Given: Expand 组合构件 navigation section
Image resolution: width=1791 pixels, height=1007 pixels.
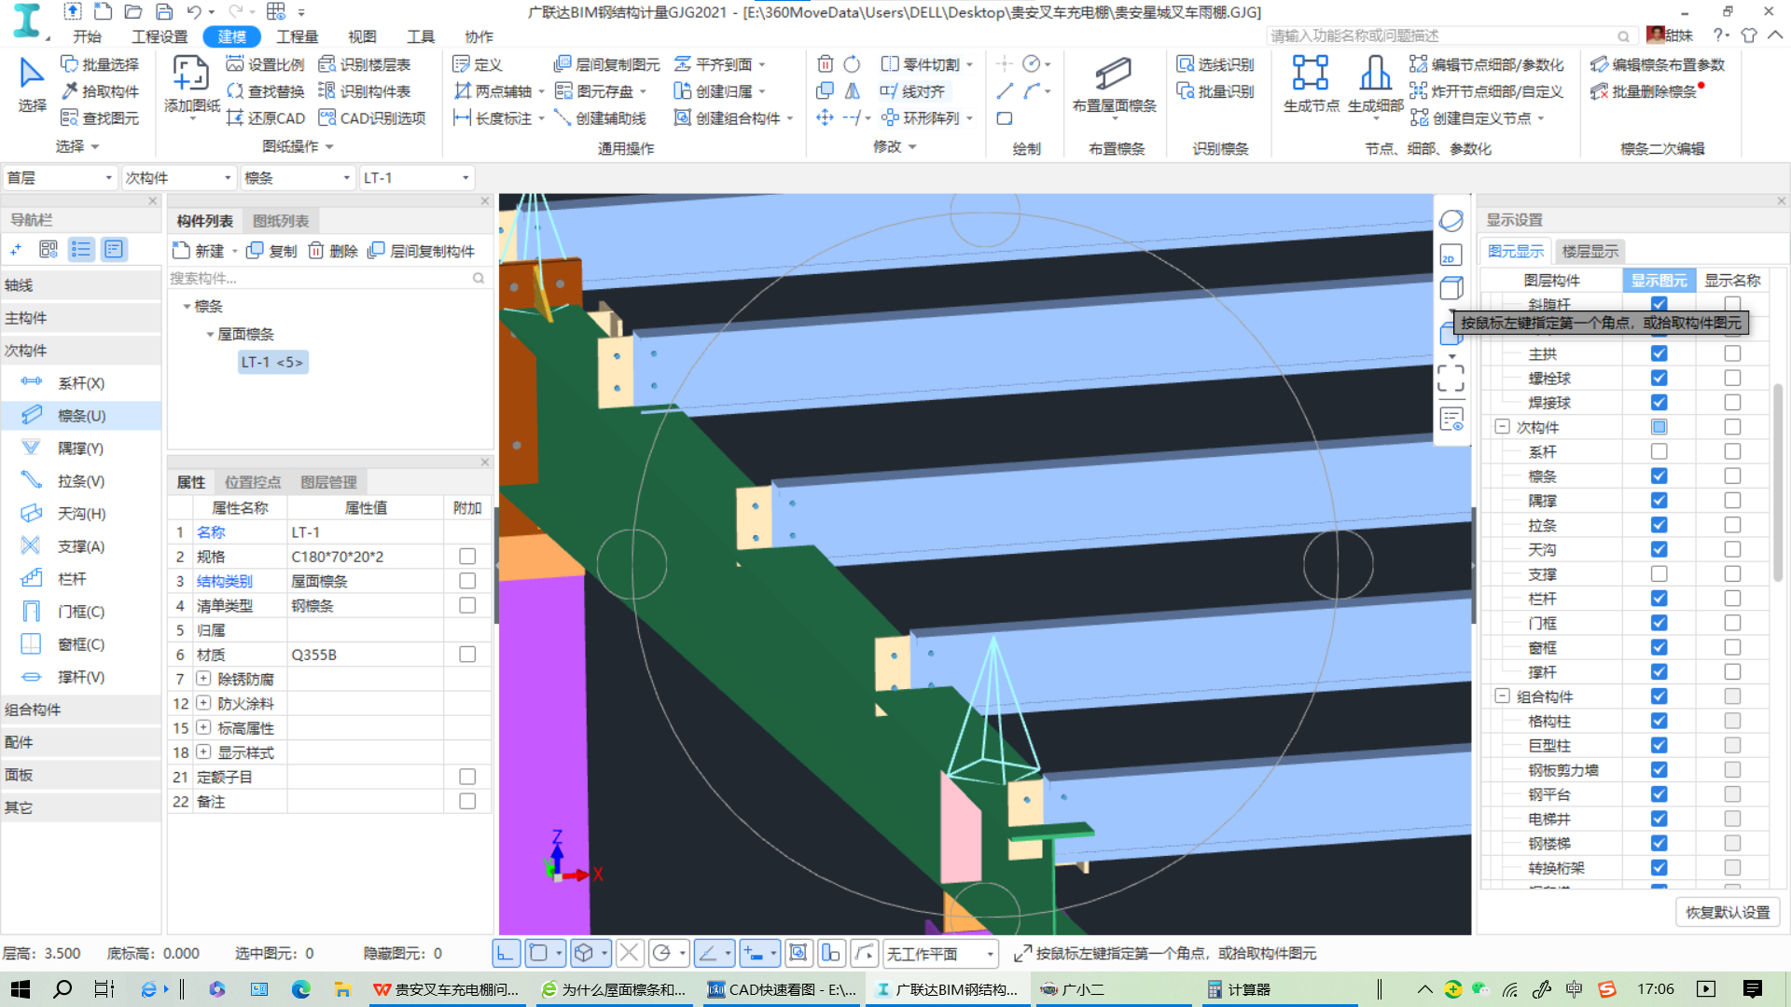Looking at the screenshot, I should pyautogui.click(x=81, y=710).
